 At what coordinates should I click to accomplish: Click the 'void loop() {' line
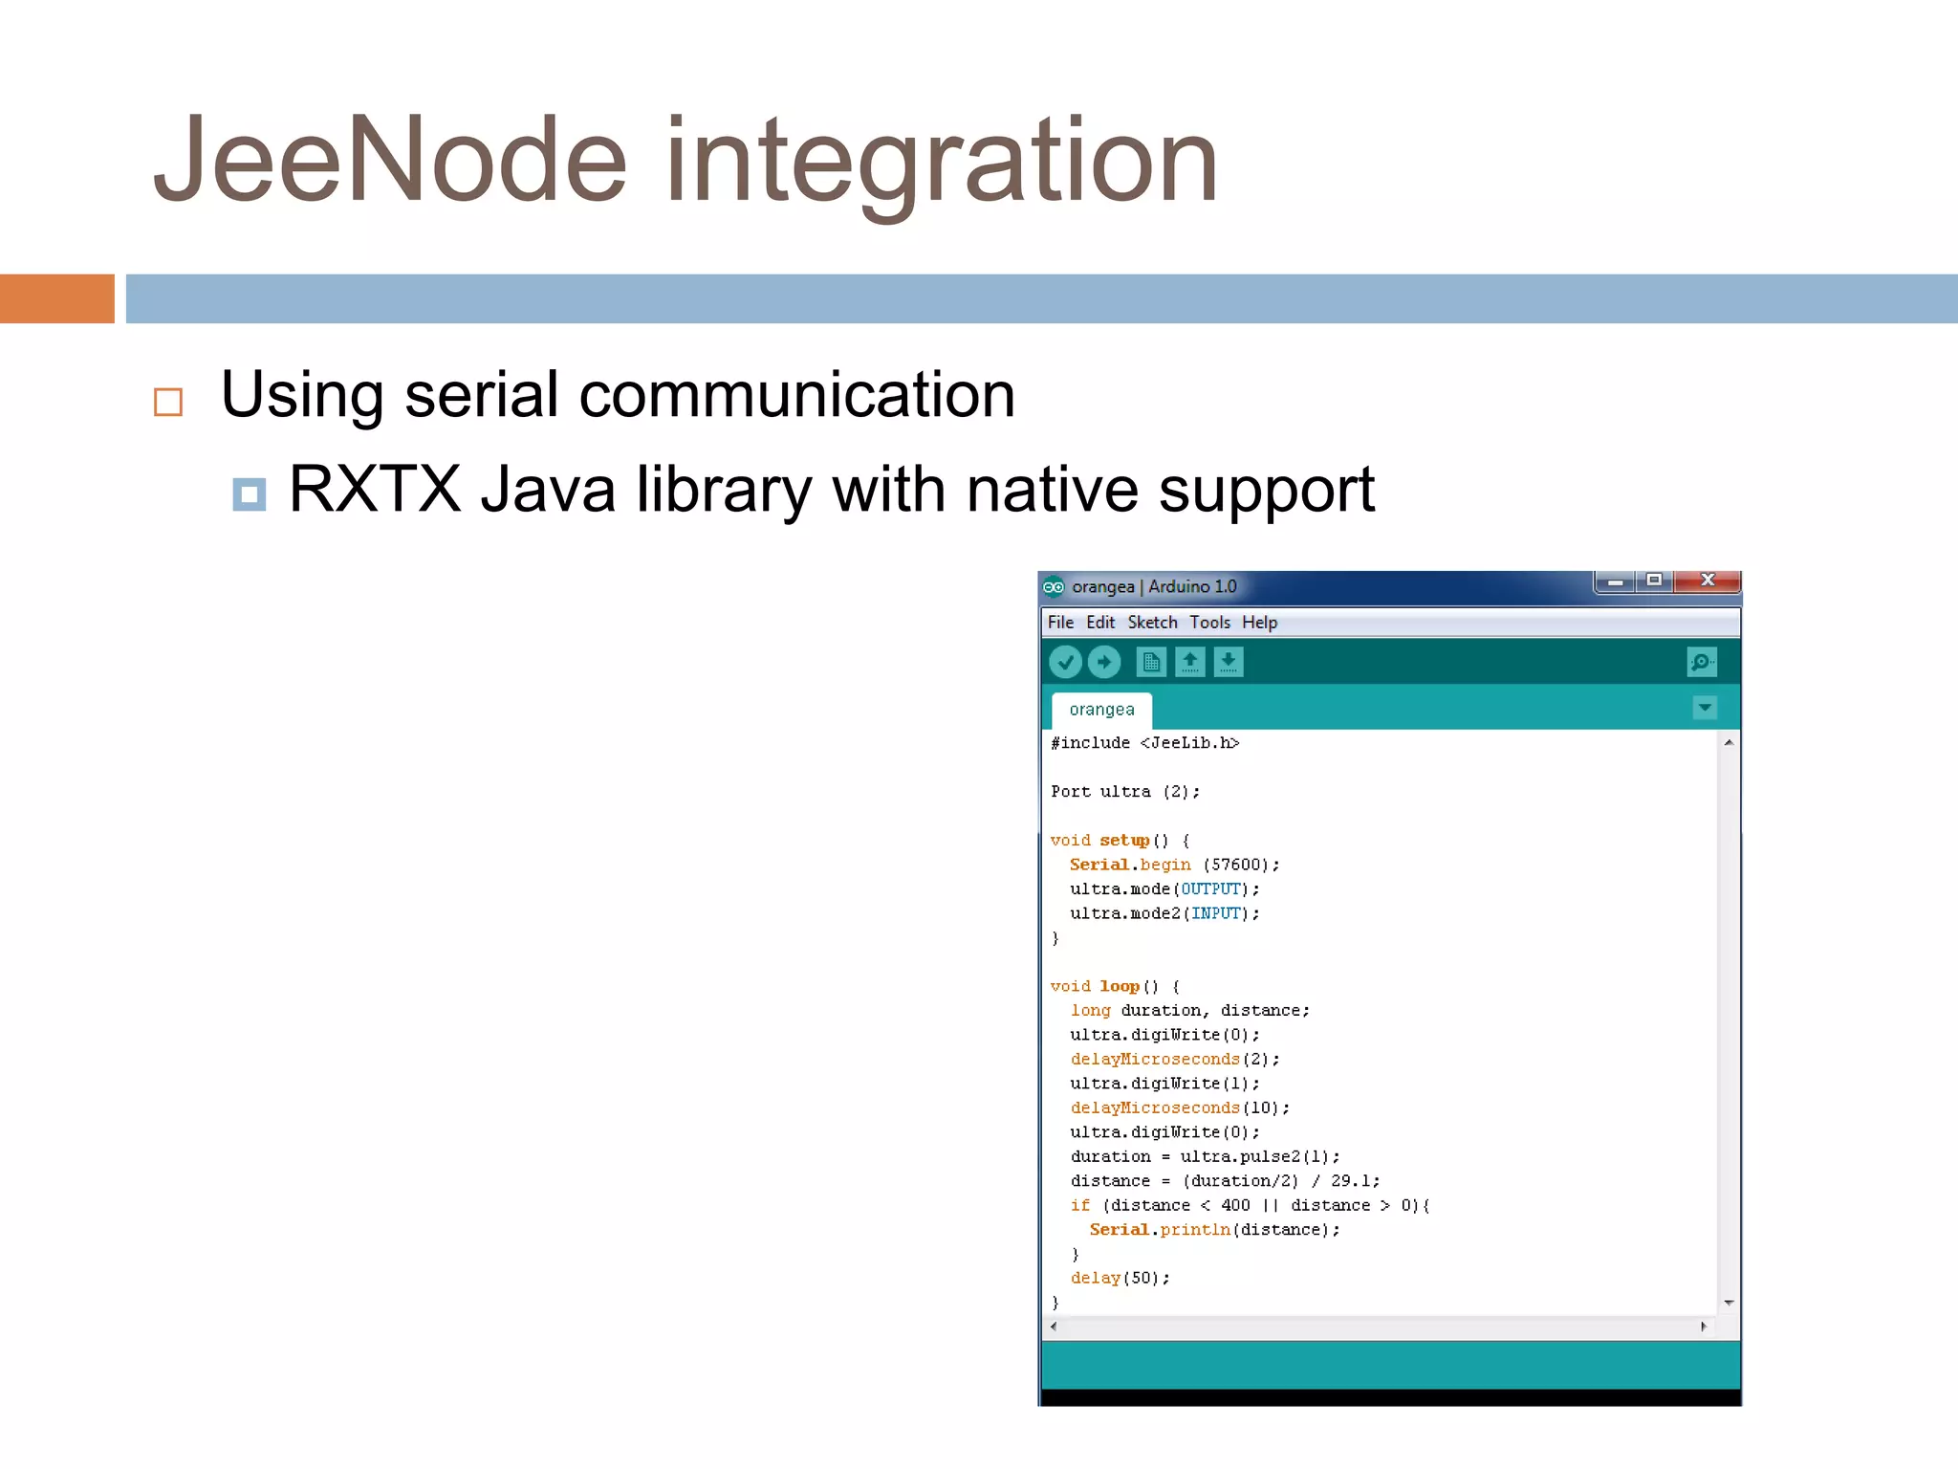pos(1115,986)
